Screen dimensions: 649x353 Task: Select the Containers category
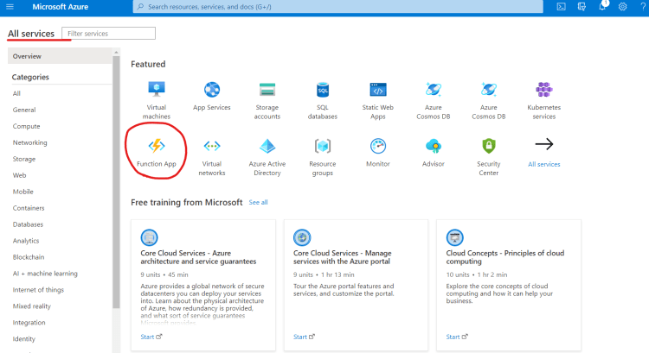point(29,208)
